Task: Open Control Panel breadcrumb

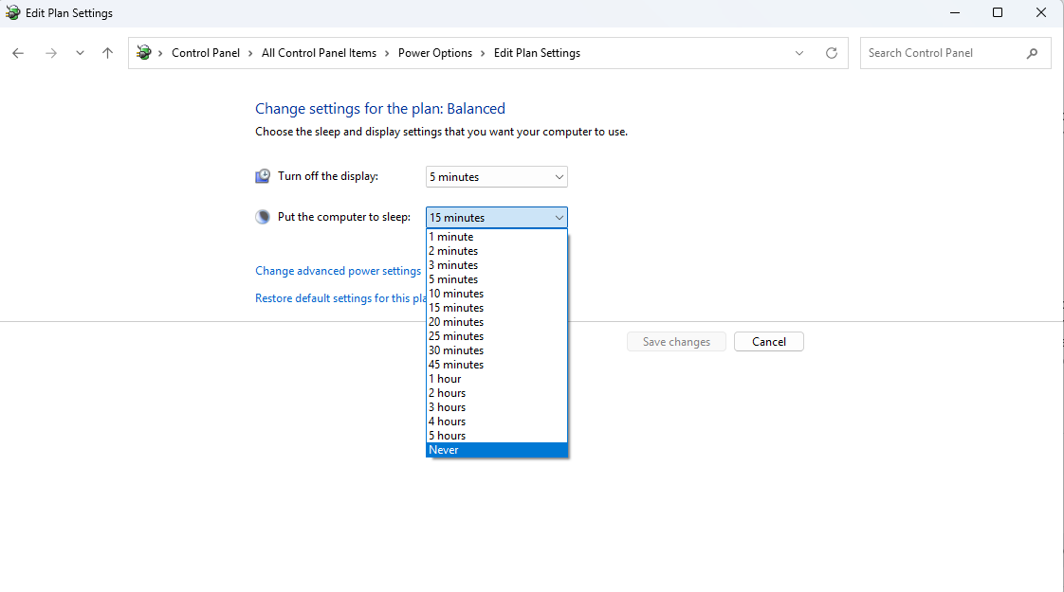Action: tap(206, 53)
